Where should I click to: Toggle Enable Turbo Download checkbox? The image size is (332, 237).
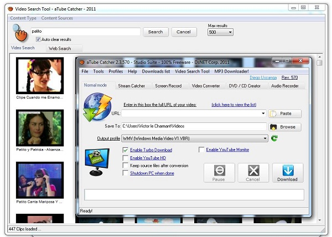[x=126, y=150]
